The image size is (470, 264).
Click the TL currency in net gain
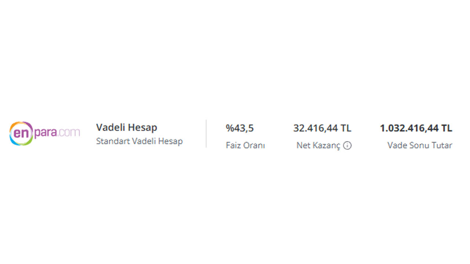[x=346, y=128]
